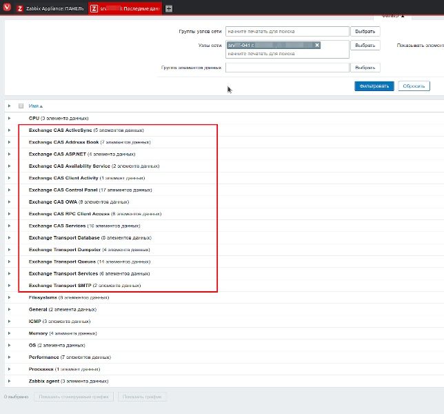Select the Последние данные browser tab
The height and width of the screenshot is (414, 444).
point(125,9)
